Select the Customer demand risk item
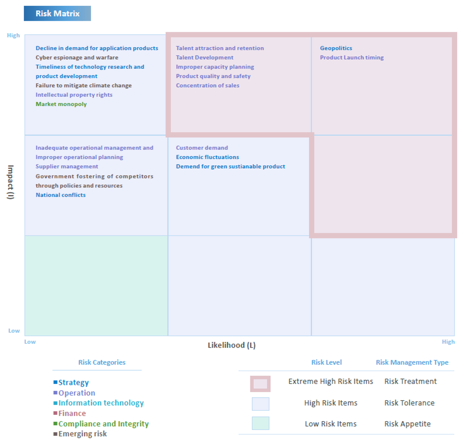 (202, 148)
